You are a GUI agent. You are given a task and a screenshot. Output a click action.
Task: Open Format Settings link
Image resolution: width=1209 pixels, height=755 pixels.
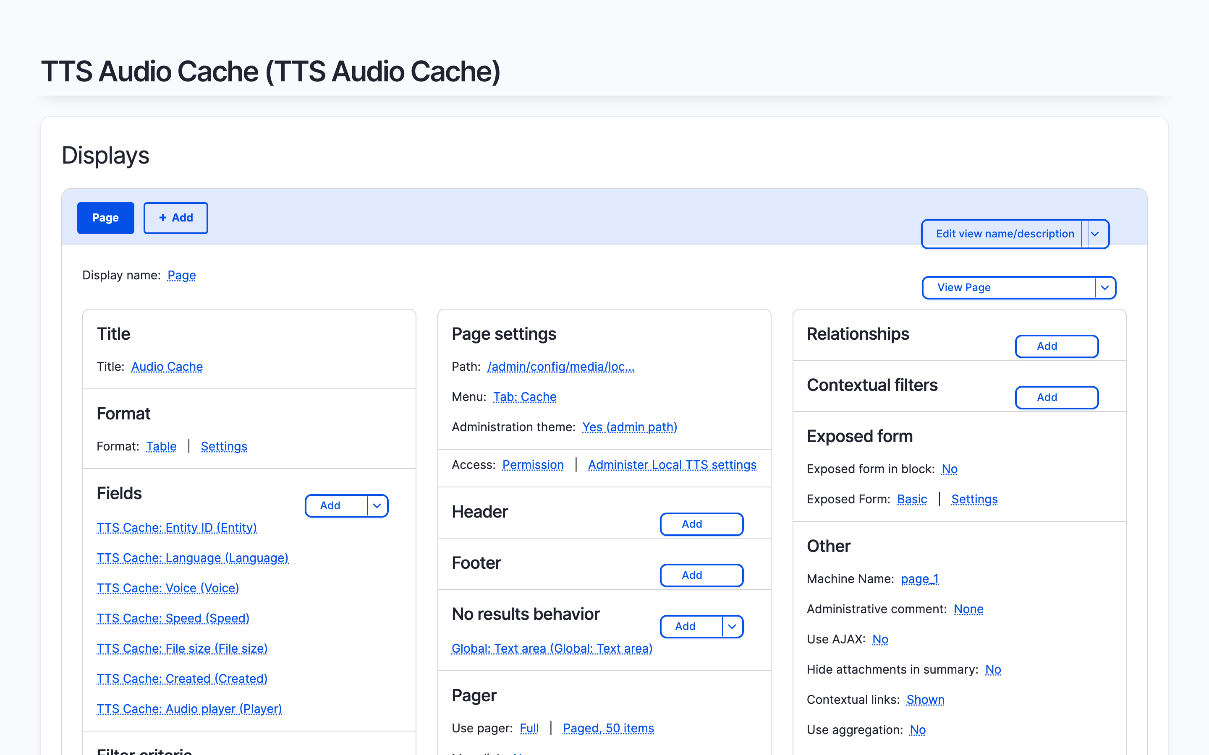pyautogui.click(x=224, y=446)
